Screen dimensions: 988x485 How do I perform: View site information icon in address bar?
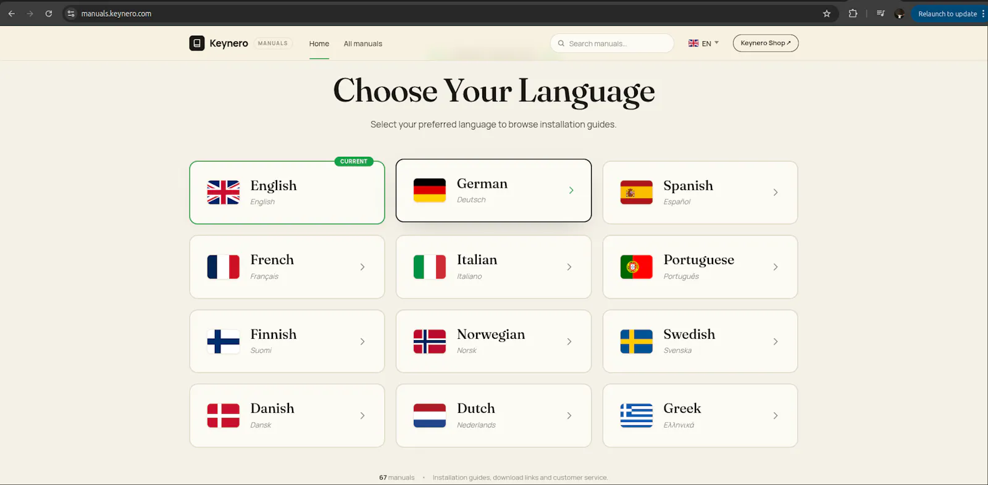pyautogui.click(x=71, y=14)
